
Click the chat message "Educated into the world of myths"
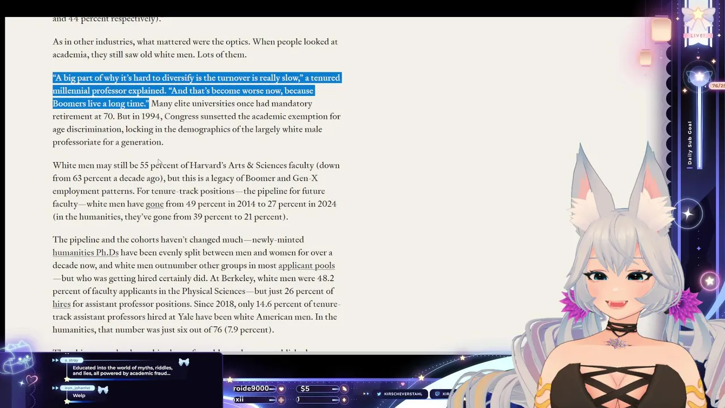122,371
